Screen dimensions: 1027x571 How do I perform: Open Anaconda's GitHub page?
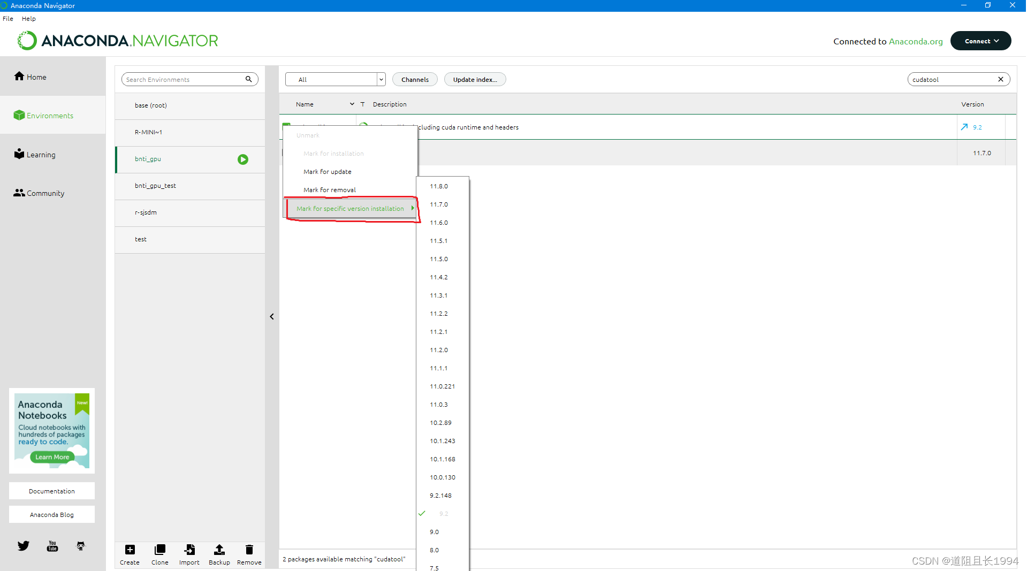point(81,546)
